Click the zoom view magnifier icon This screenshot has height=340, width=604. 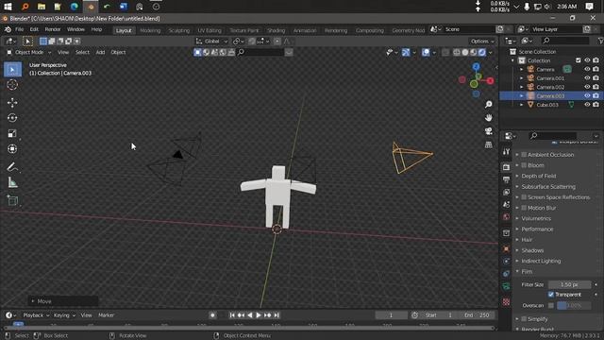pyautogui.click(x=489, y=105)
